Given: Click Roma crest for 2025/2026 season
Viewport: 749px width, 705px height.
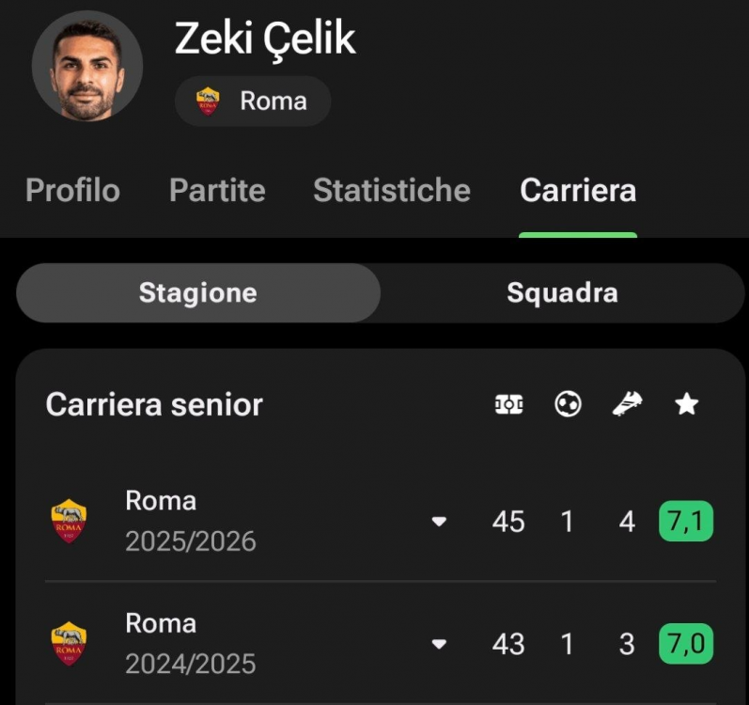Looking at the screenshot, I should pos(69,521).
